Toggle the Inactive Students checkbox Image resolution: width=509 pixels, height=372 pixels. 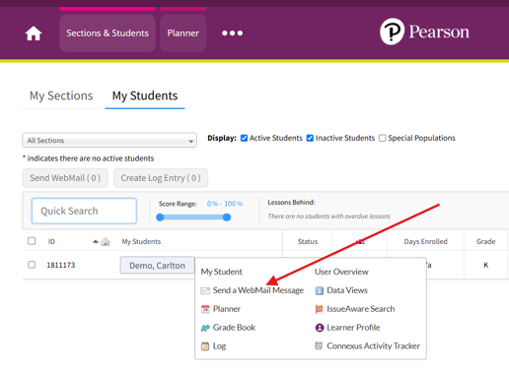tap(310, 138)
